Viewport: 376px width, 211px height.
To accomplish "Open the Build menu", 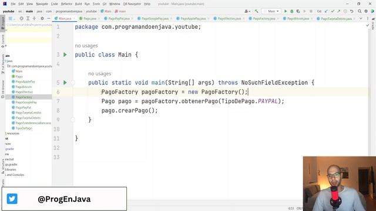I will click(78, 4).
